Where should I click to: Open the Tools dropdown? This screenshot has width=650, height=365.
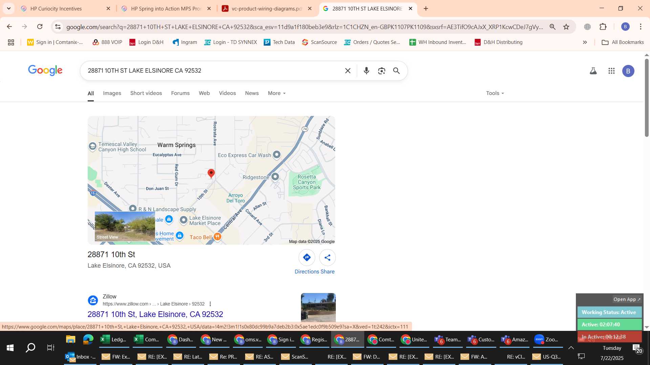click(495, 93)
